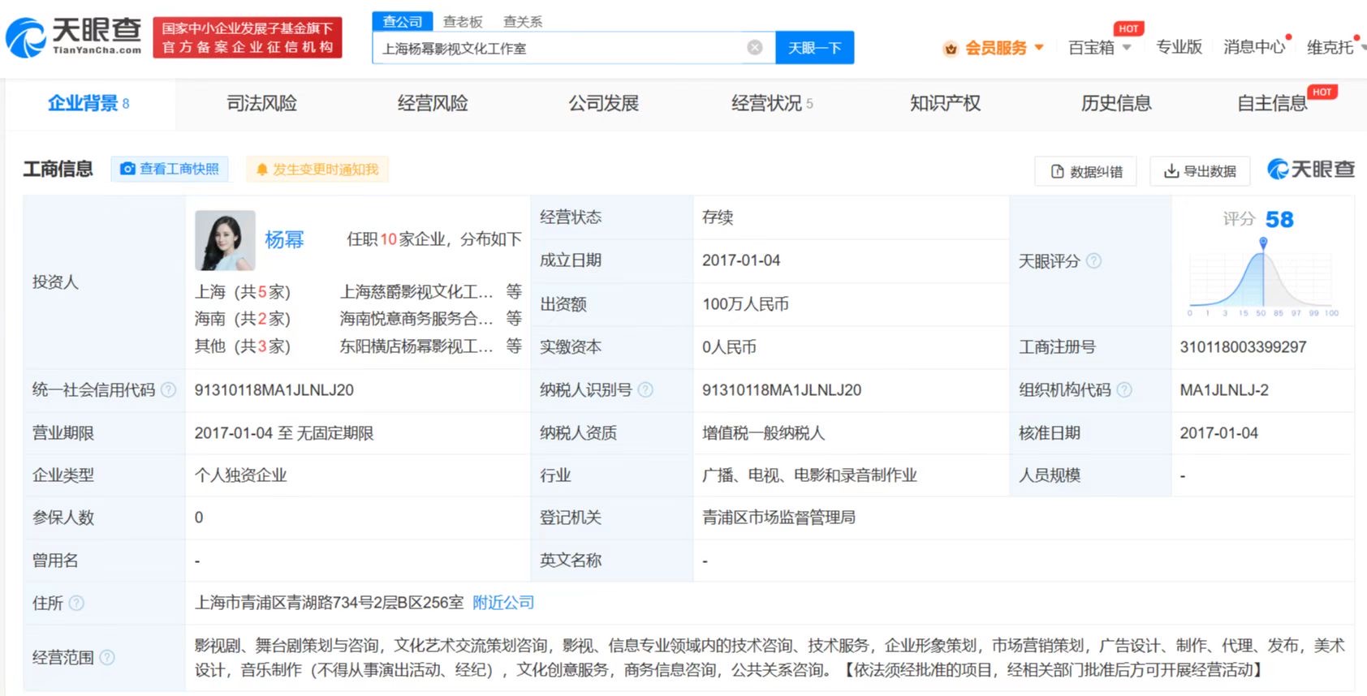Click the 天眼评分 score distribution chart

pos(1263,277)
